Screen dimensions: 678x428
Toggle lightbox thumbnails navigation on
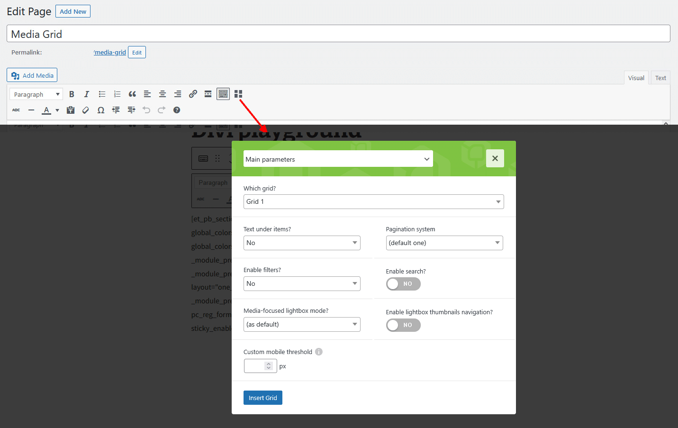click(403, 325)
